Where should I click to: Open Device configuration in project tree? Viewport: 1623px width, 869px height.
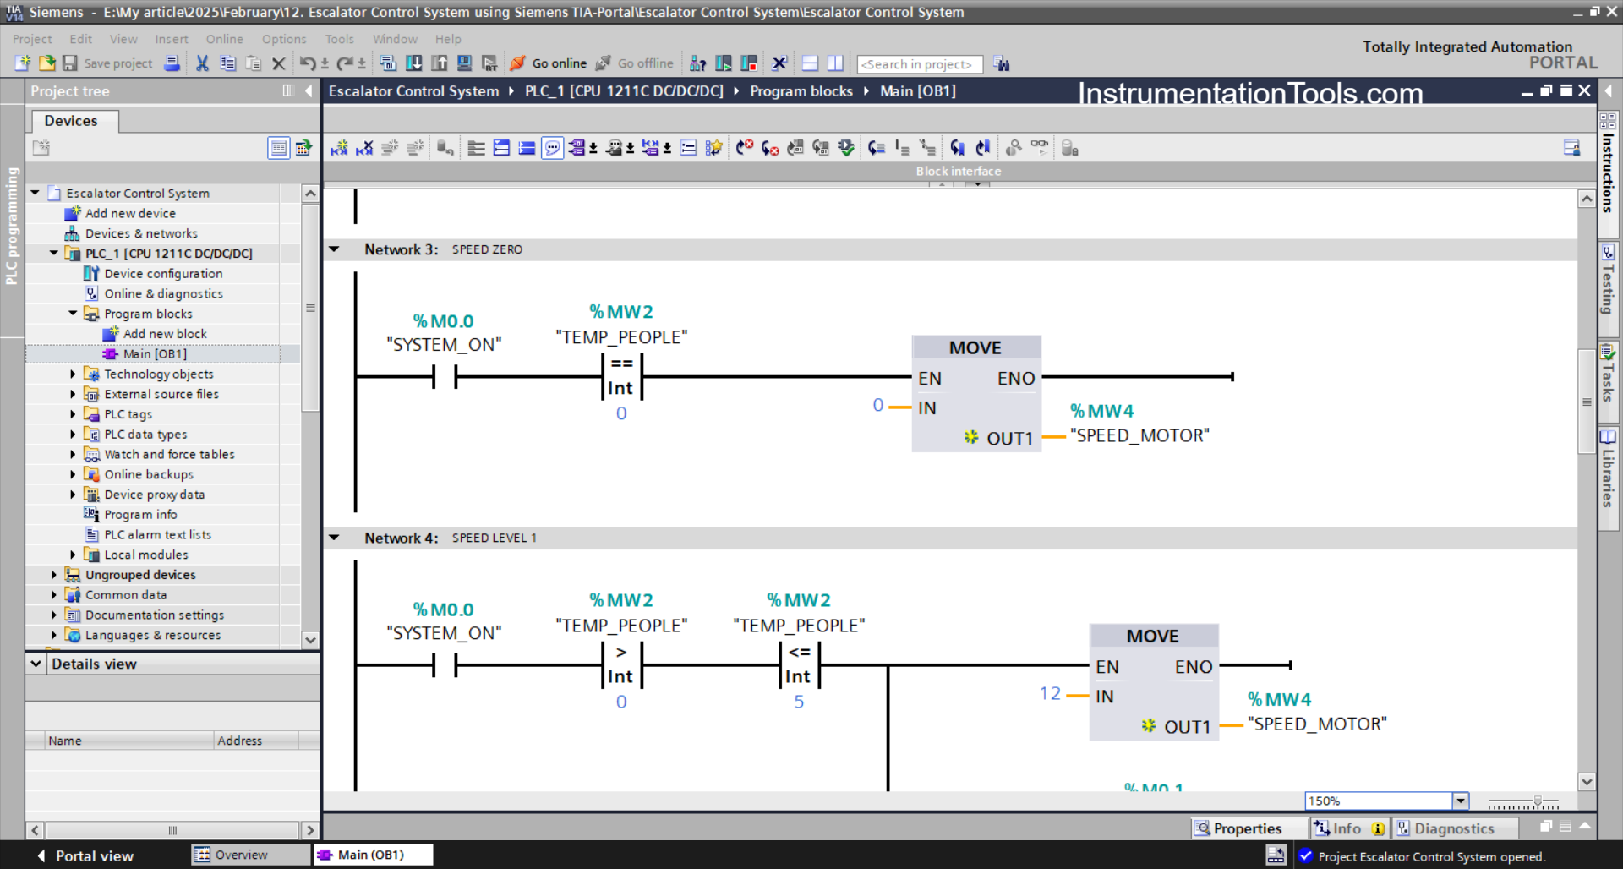tap(163, 273)
